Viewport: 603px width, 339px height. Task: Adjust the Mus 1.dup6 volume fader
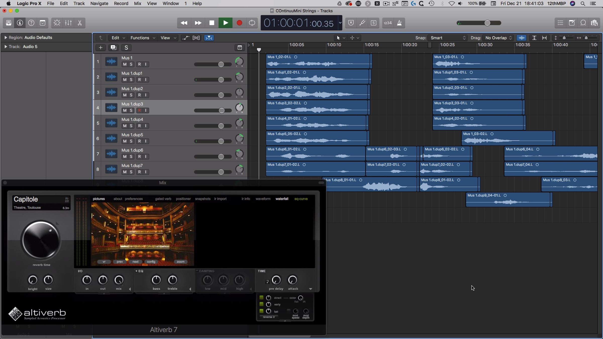(x=221, y=157)
